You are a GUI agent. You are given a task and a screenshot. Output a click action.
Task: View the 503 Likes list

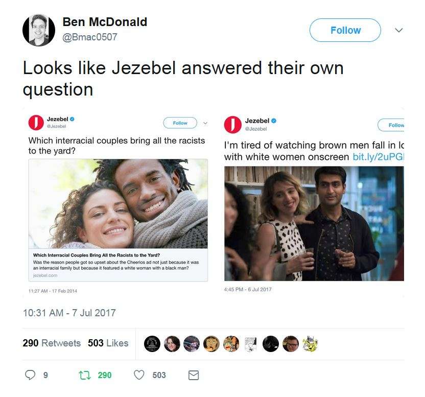click(108, 343)
